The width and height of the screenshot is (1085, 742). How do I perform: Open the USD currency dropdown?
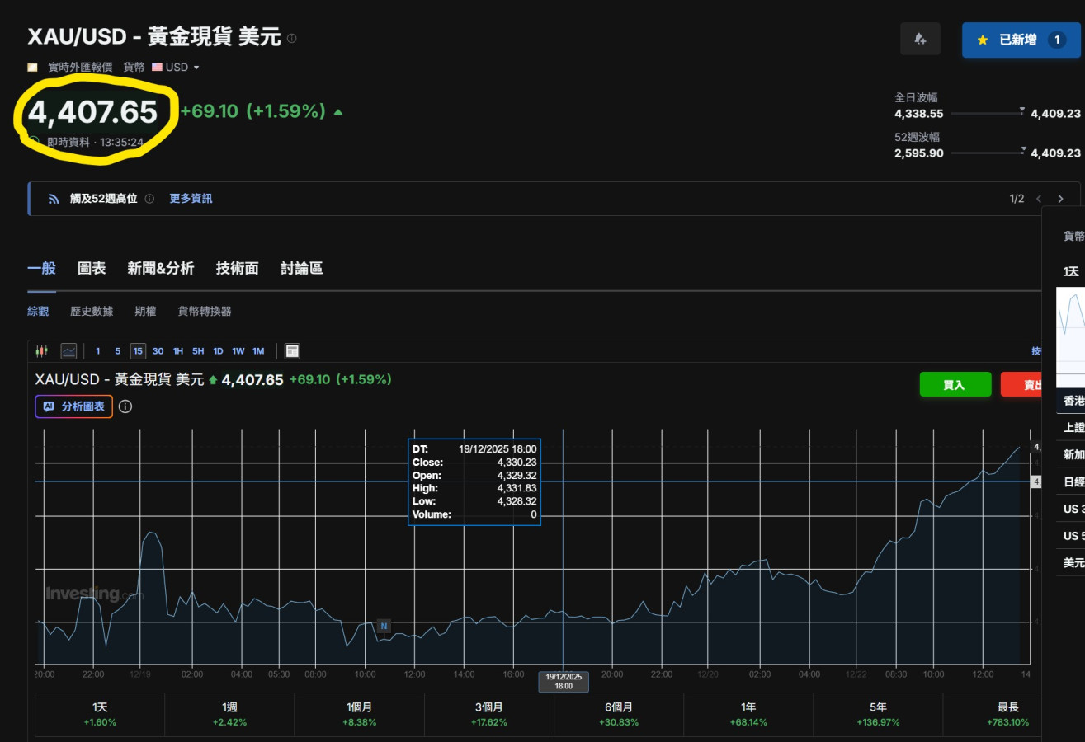[x=177, y=68]
